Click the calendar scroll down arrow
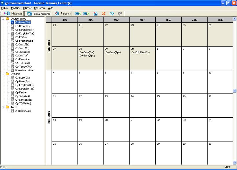The height and width of the screenshot is (170, 237). tap(235, 163)
